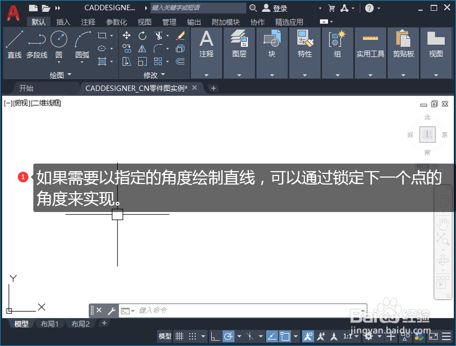Switch to the Insert (插入) ribbon tab
The width and height of the screenshot is (456, 346).
pyautogui.click(x=63, y=22)
